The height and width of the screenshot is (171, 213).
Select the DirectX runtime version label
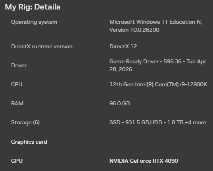point(42,47)
